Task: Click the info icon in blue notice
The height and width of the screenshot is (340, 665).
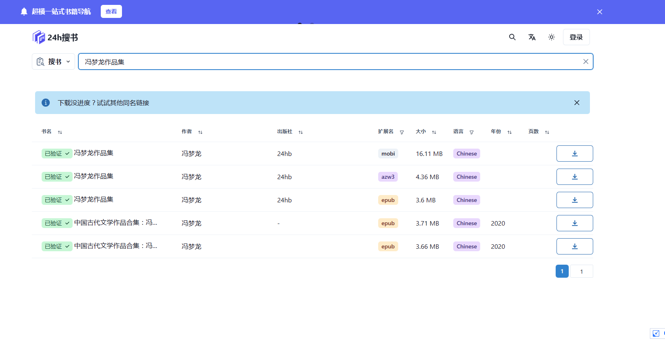Action: pyautogui.click(x=46, y=103)
